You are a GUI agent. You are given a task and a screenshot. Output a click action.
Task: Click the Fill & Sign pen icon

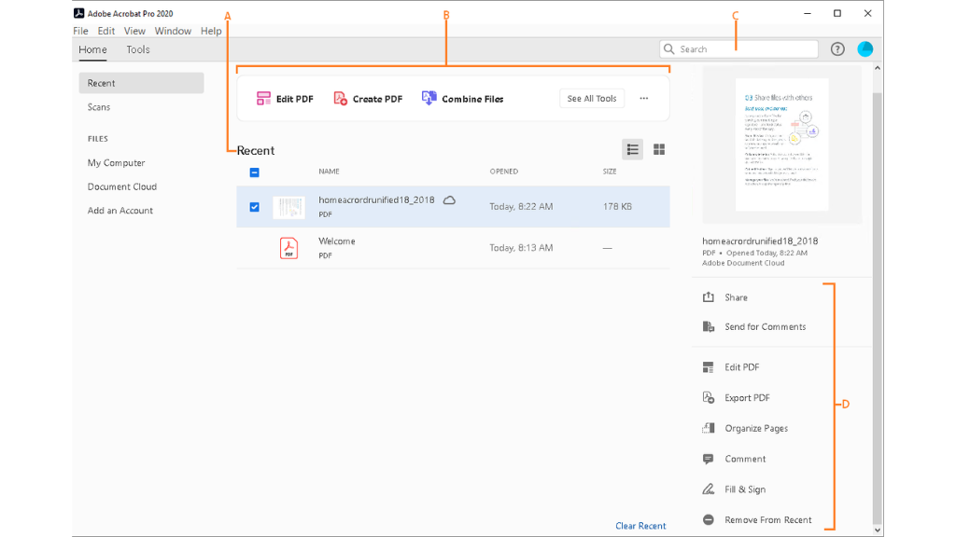point(708,489)
